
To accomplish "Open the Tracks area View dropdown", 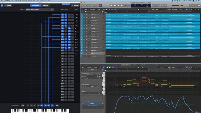I will [99, 9].
